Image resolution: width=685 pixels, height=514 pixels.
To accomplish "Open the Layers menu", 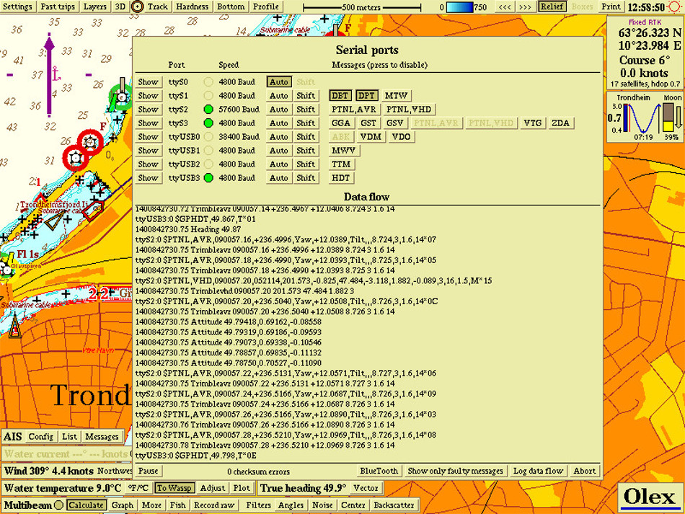I will click(x=94, y=6).
